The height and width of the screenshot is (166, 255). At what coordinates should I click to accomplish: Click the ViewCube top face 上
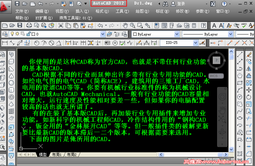pyautogui.click(x=216, y=60)
